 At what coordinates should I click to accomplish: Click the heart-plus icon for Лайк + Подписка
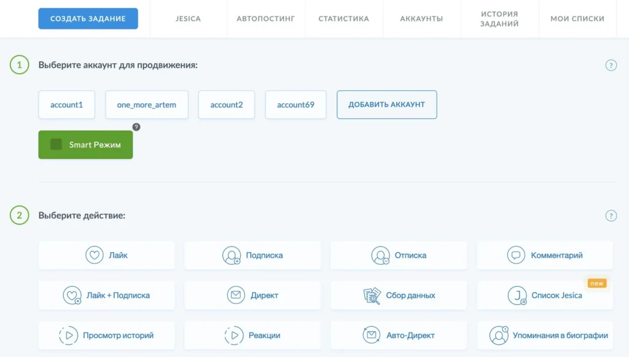[72, 295]
